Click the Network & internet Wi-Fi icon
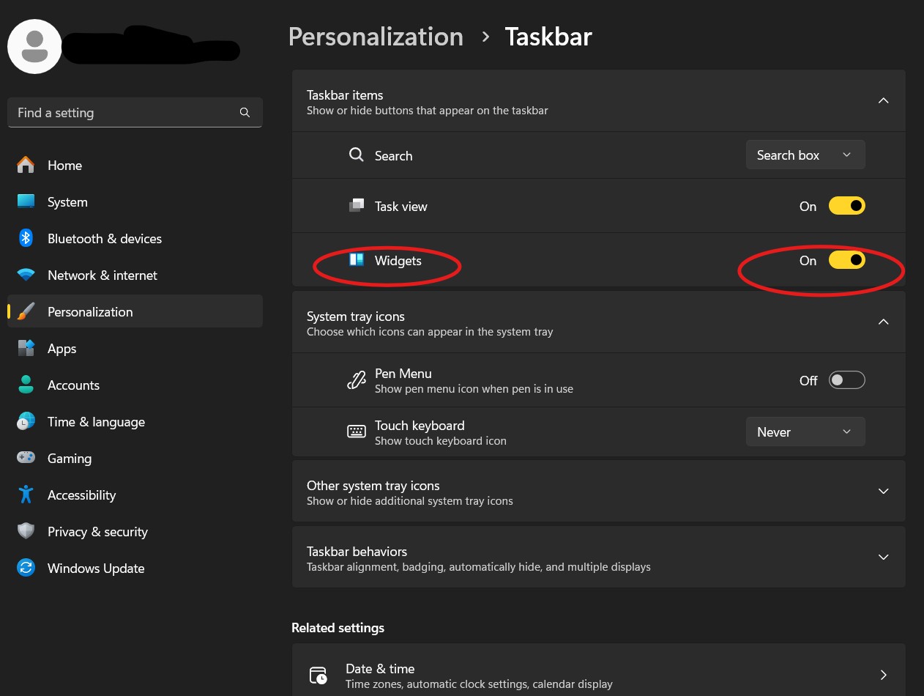924x696 pixels. point(26,275)
